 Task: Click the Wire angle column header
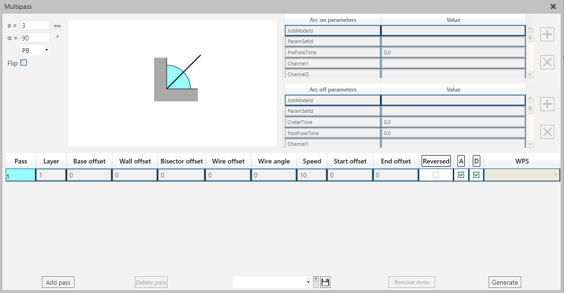274,161
